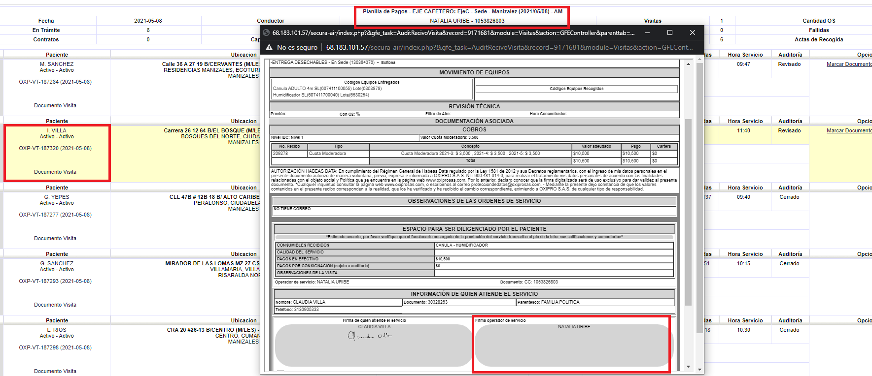Screen dimensions: 872x376
Task: Select visit code OXP-VT-187277
Action: [55, 215]
